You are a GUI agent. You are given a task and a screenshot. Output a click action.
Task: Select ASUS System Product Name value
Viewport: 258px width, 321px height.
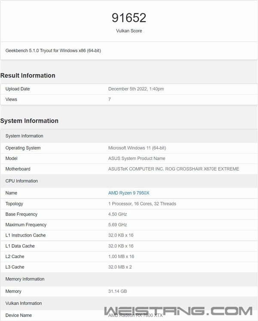137,159
